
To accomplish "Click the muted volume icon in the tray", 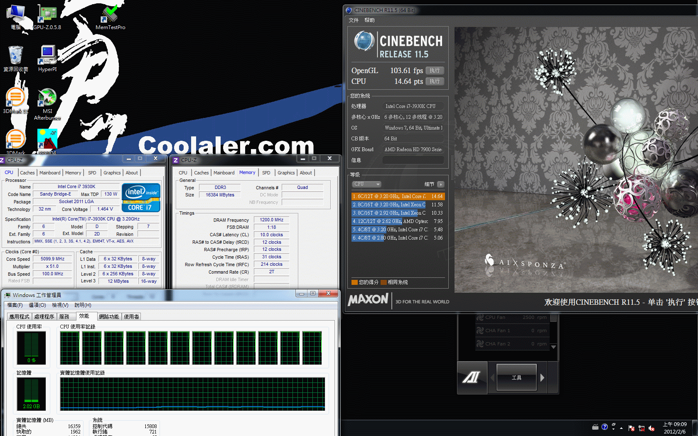I will (x=651, y=428).
